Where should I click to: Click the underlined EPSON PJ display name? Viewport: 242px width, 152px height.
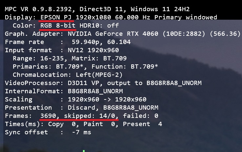(57, 17)
